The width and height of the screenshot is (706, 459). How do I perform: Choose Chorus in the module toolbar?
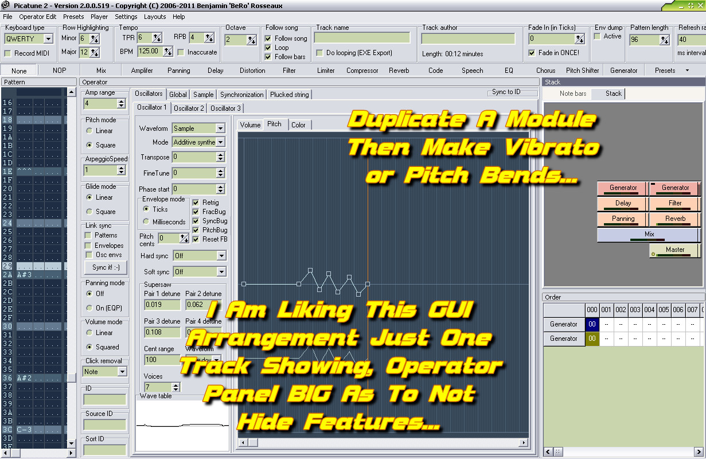click(x=546, y=71)
